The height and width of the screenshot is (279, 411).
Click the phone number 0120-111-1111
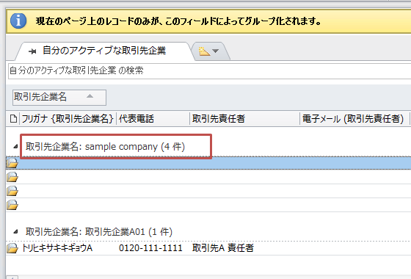click(x=150, y=248)
